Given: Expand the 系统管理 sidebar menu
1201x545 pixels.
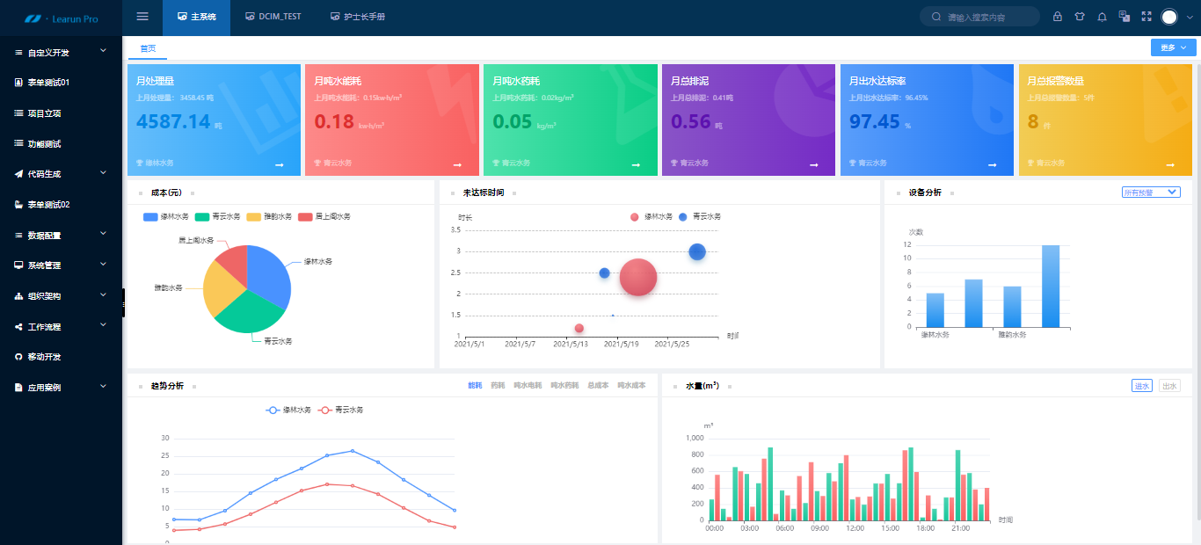Looking at the screenshot, I should (61, 265).
